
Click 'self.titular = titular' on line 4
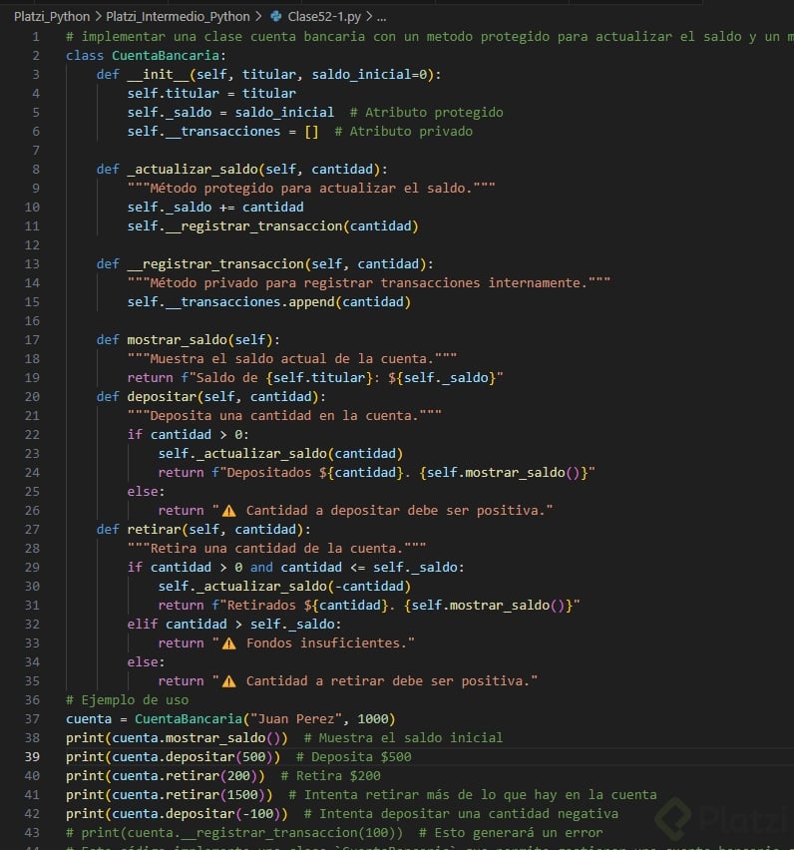[211, 93]
